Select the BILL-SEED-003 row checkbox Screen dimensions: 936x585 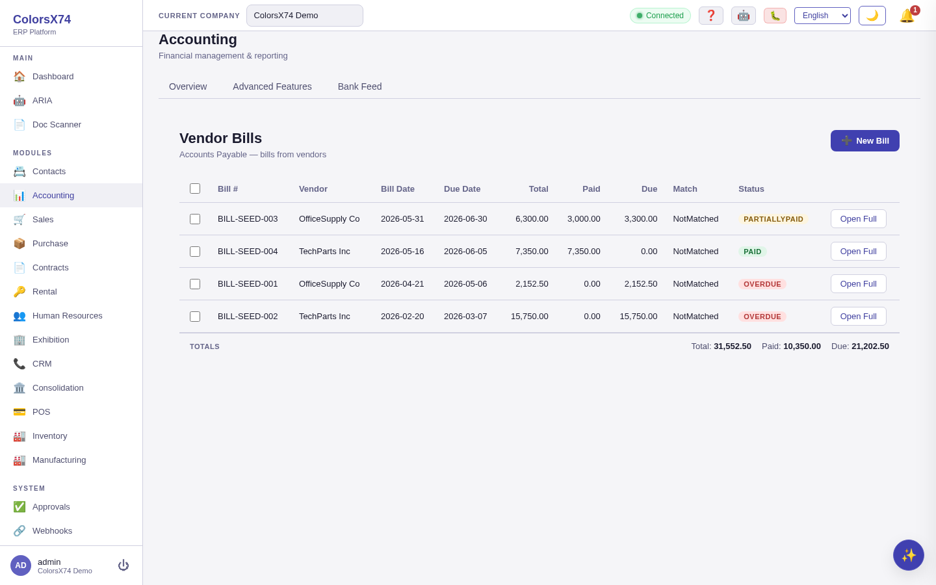195,219
